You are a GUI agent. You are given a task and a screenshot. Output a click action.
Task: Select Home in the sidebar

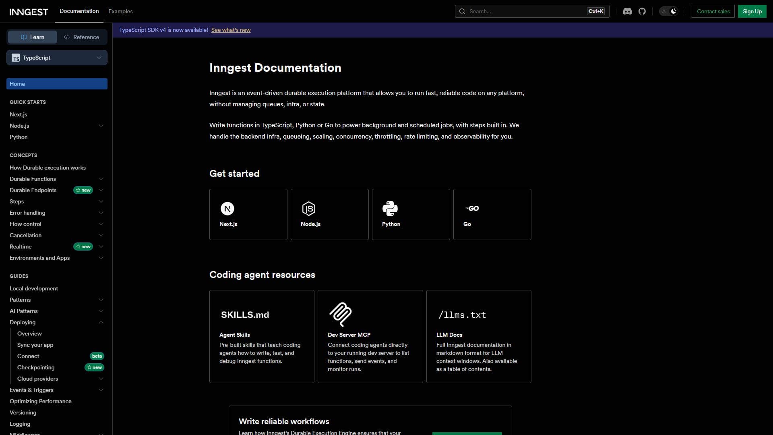57,84
